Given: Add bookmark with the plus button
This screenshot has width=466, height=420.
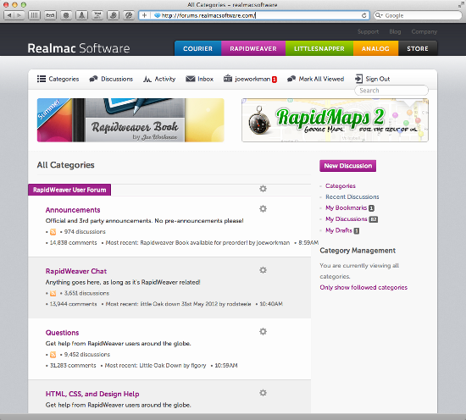Looking at the screenshot, I should tap(144, 15).
